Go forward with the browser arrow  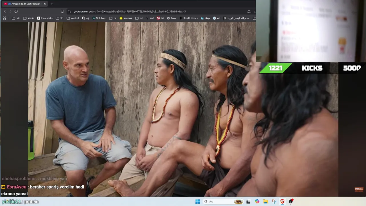pos(10,11)
